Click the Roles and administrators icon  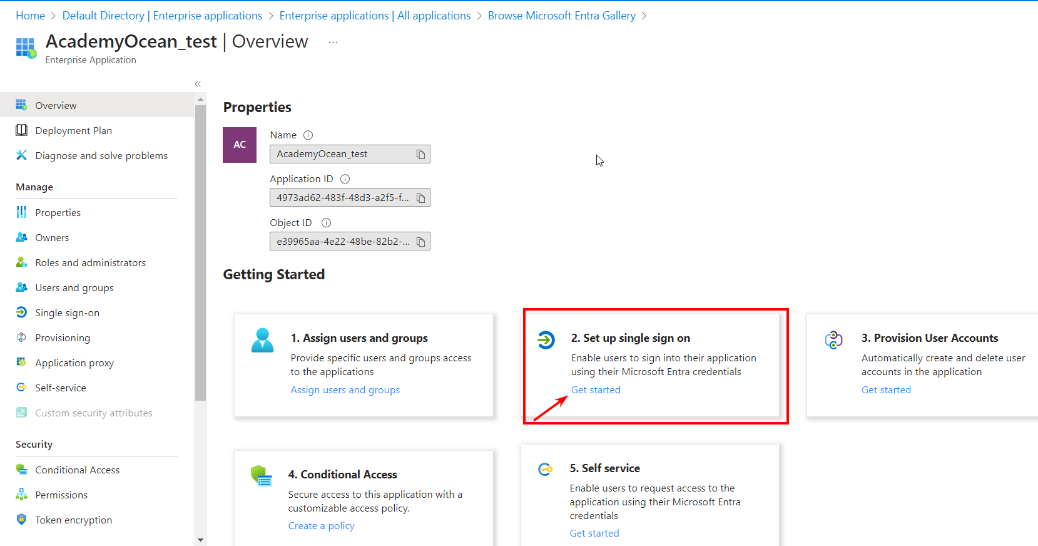21,262
